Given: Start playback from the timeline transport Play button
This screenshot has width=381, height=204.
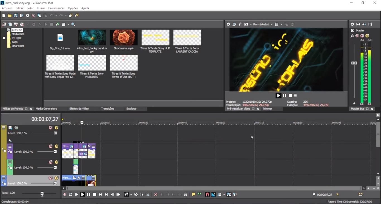Looking at the screenshot, I should [83, 195].
